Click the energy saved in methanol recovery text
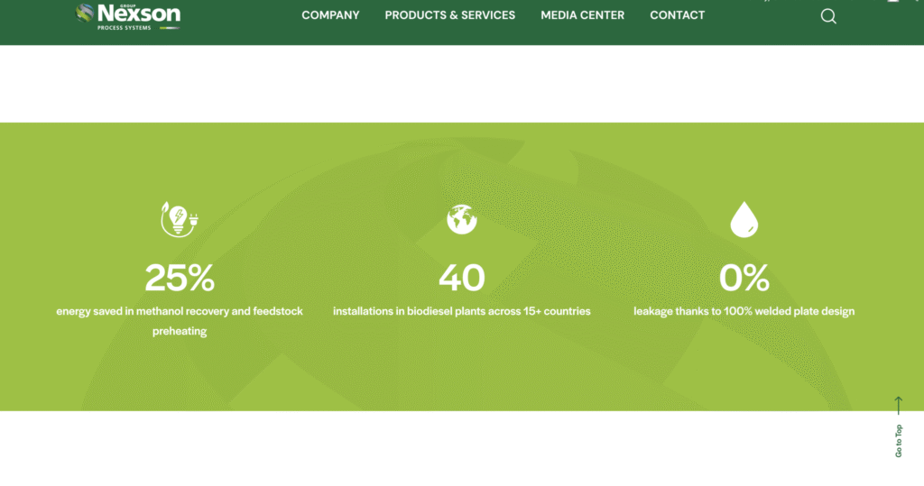Screen dimensions: 924x486 (179, 311)
